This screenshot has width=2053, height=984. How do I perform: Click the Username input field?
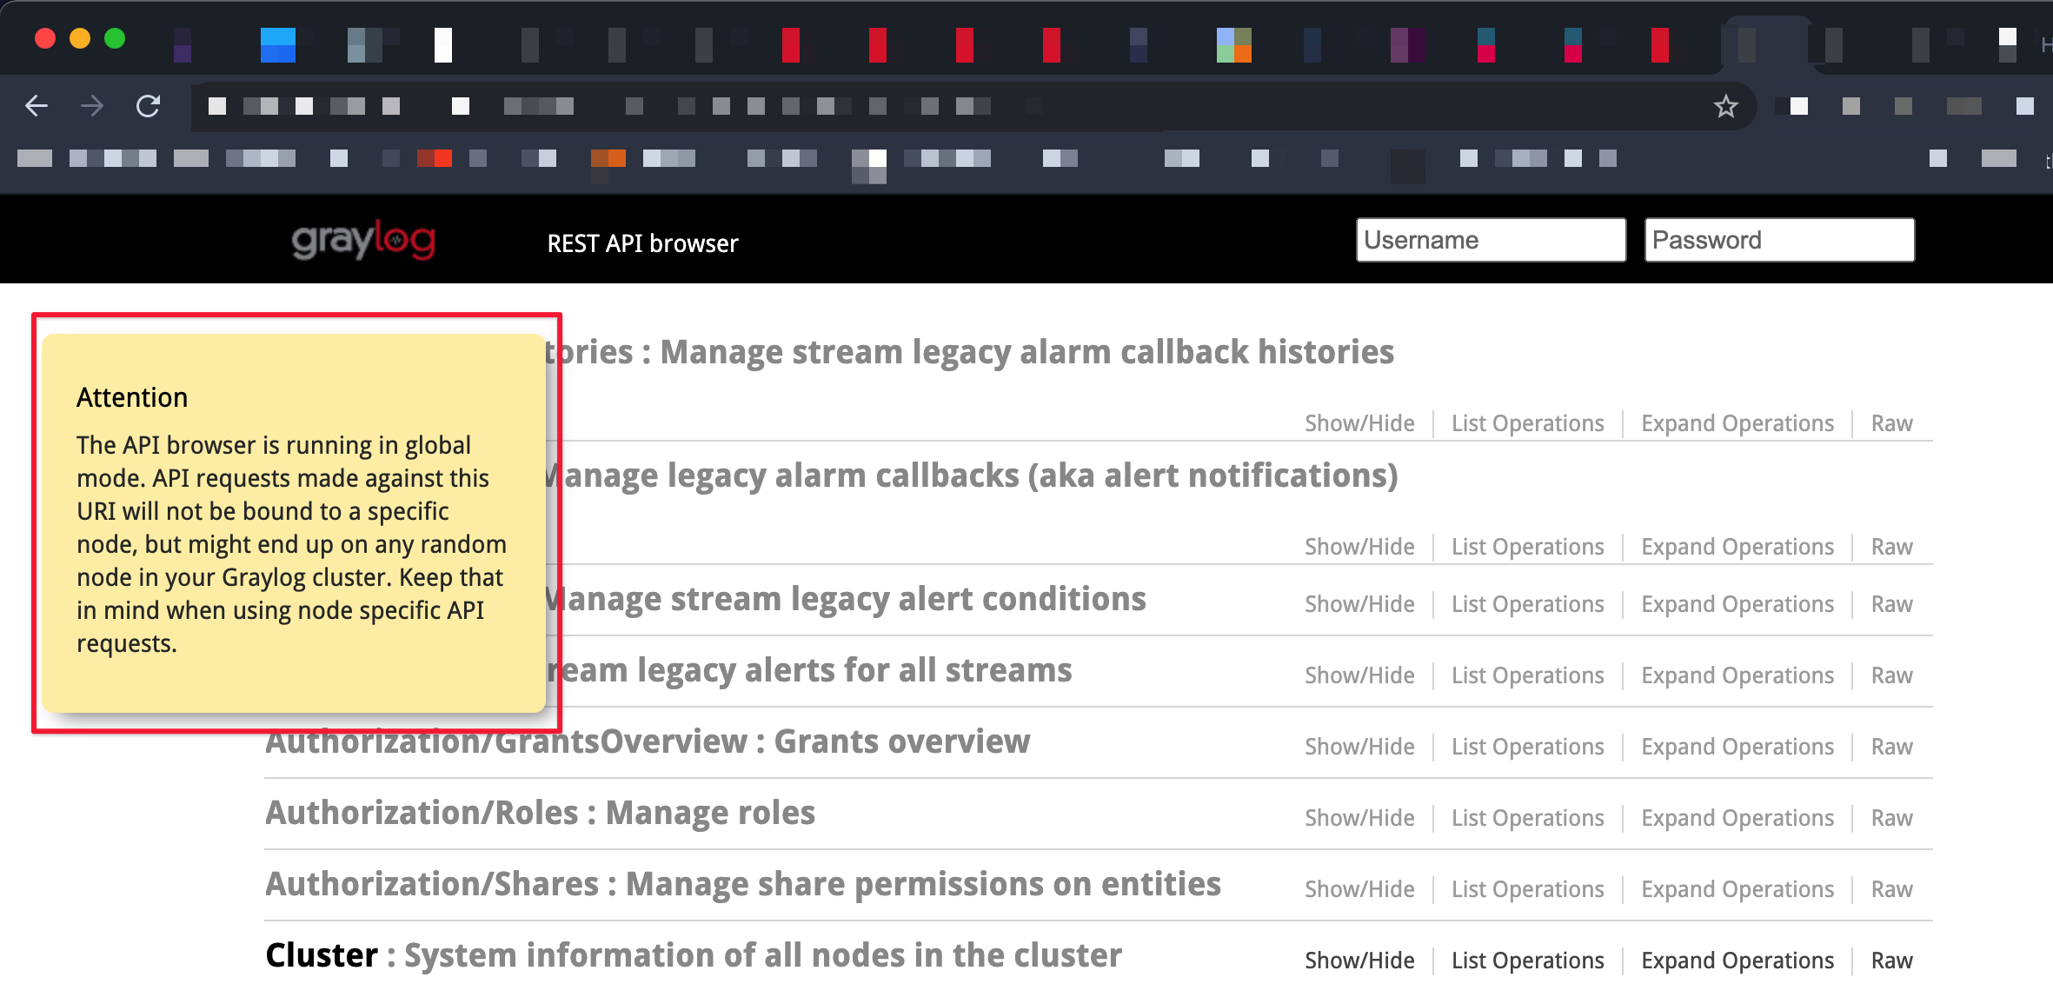(x=1490, y=240)
